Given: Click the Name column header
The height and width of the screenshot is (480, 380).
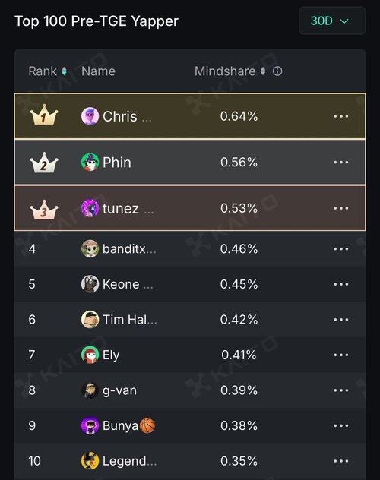Looking at the screenshot, I should pos(98,71).
